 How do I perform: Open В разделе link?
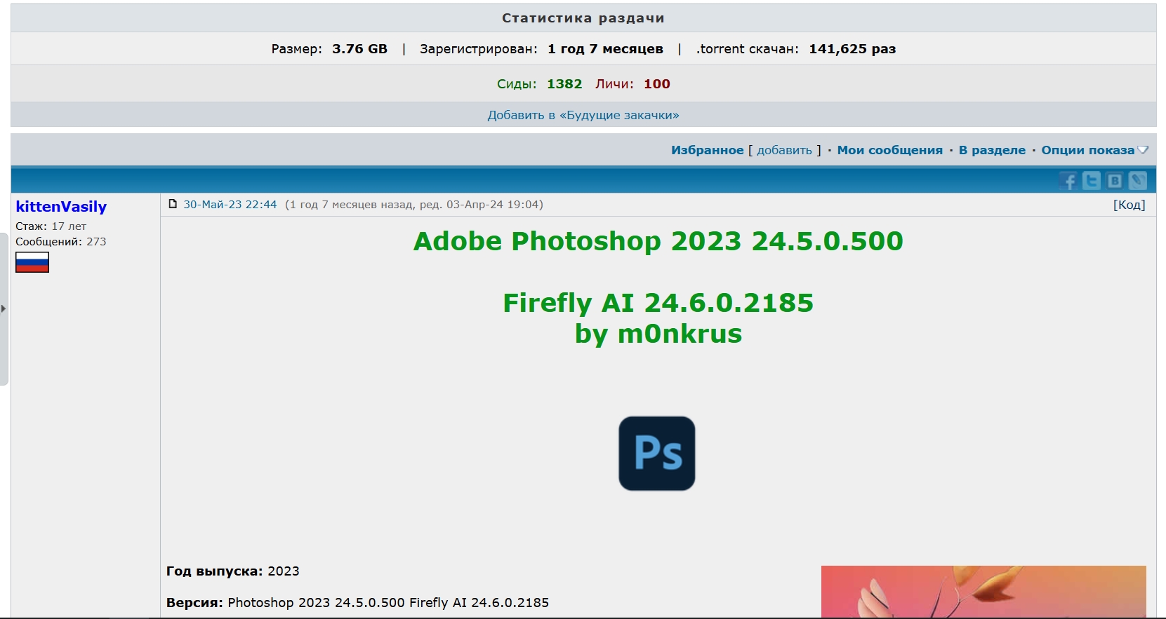pyautogui.click(x=992, y=150)
